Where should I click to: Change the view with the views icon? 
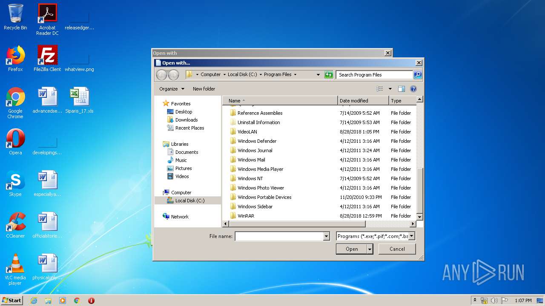click(380, 89)
